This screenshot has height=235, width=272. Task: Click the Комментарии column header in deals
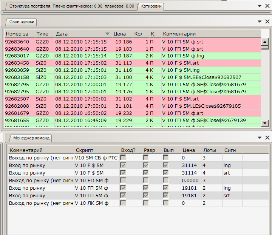point(179,34)
